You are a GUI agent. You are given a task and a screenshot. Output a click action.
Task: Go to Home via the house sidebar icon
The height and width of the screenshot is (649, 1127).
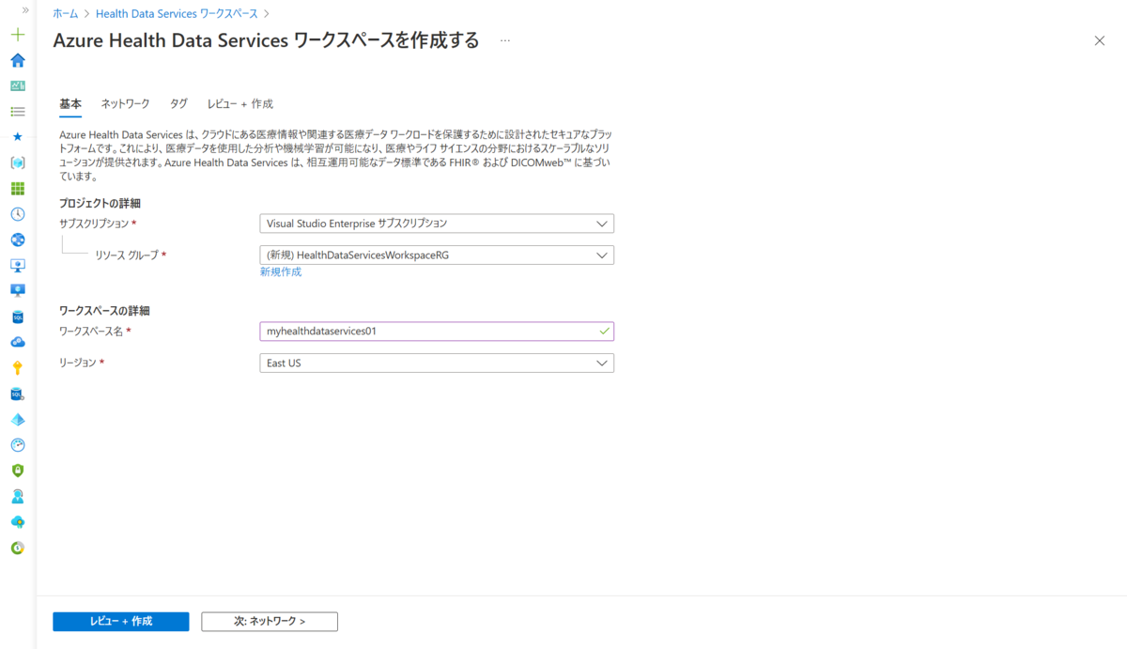click(x=17, y=60)
